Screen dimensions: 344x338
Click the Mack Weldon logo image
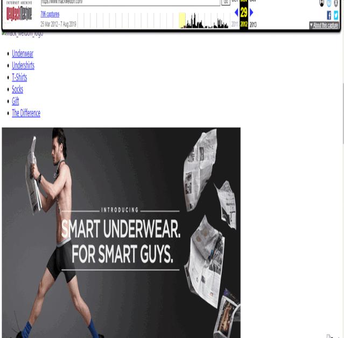tap(22, 33)
